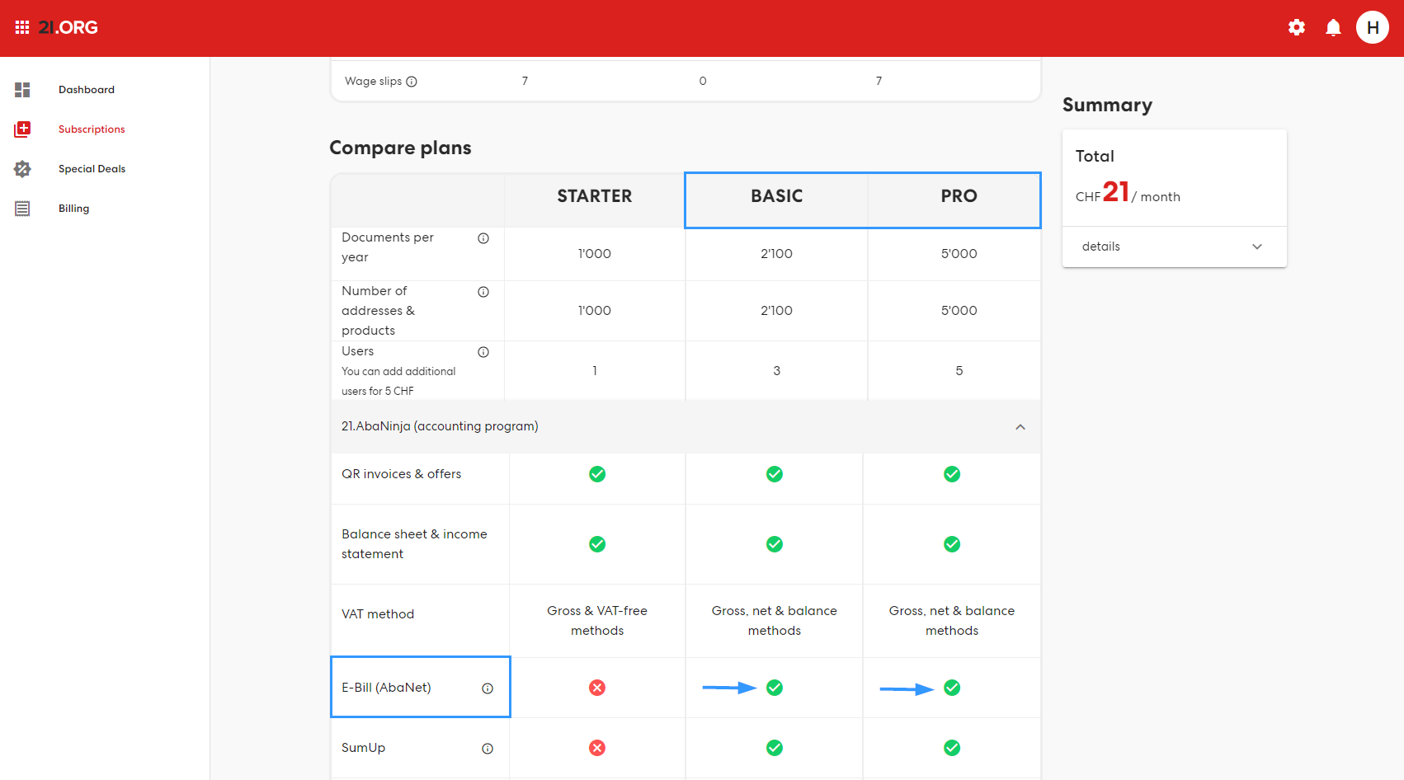1404x780 pixels.
Task: Click green check for E-Bill in Basic
Action: click(x=775, y=688)
